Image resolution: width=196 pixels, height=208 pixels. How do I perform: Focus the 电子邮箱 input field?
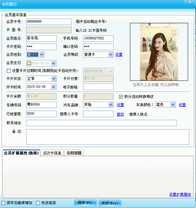click(98, 87)
